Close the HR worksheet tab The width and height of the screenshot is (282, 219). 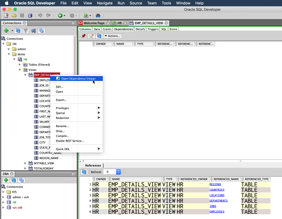125,23
